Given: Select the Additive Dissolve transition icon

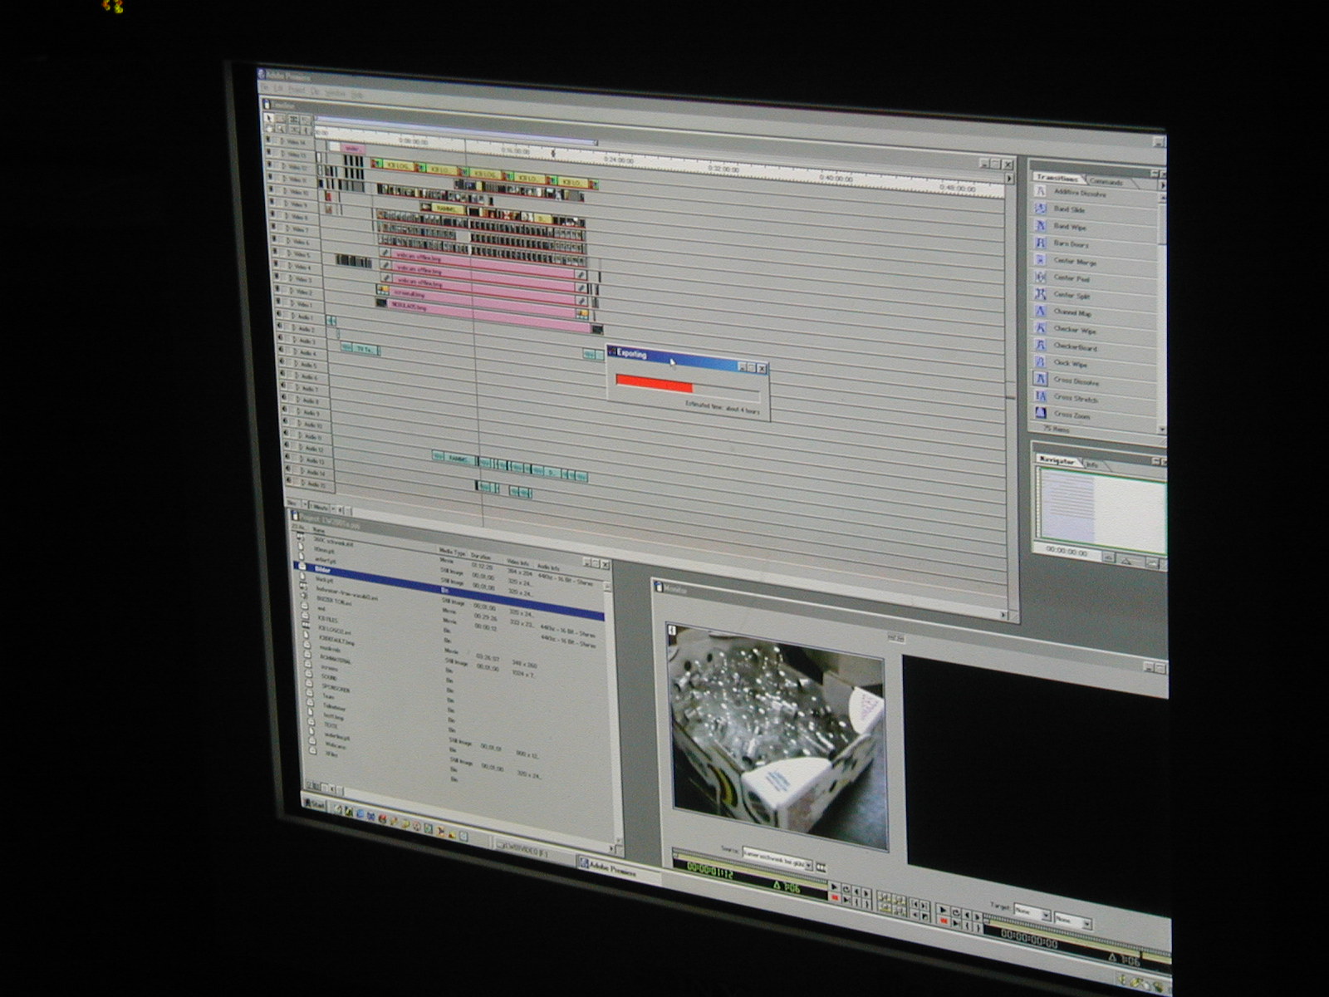Looking at the screenshot, I should (1040, 191).
